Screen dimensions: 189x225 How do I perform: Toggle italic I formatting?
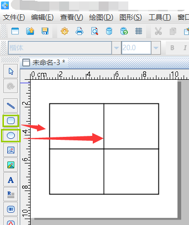[x=185, y=48]
